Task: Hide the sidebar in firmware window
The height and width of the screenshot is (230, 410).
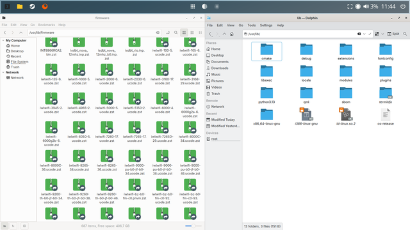Action: tap(24, 226)
